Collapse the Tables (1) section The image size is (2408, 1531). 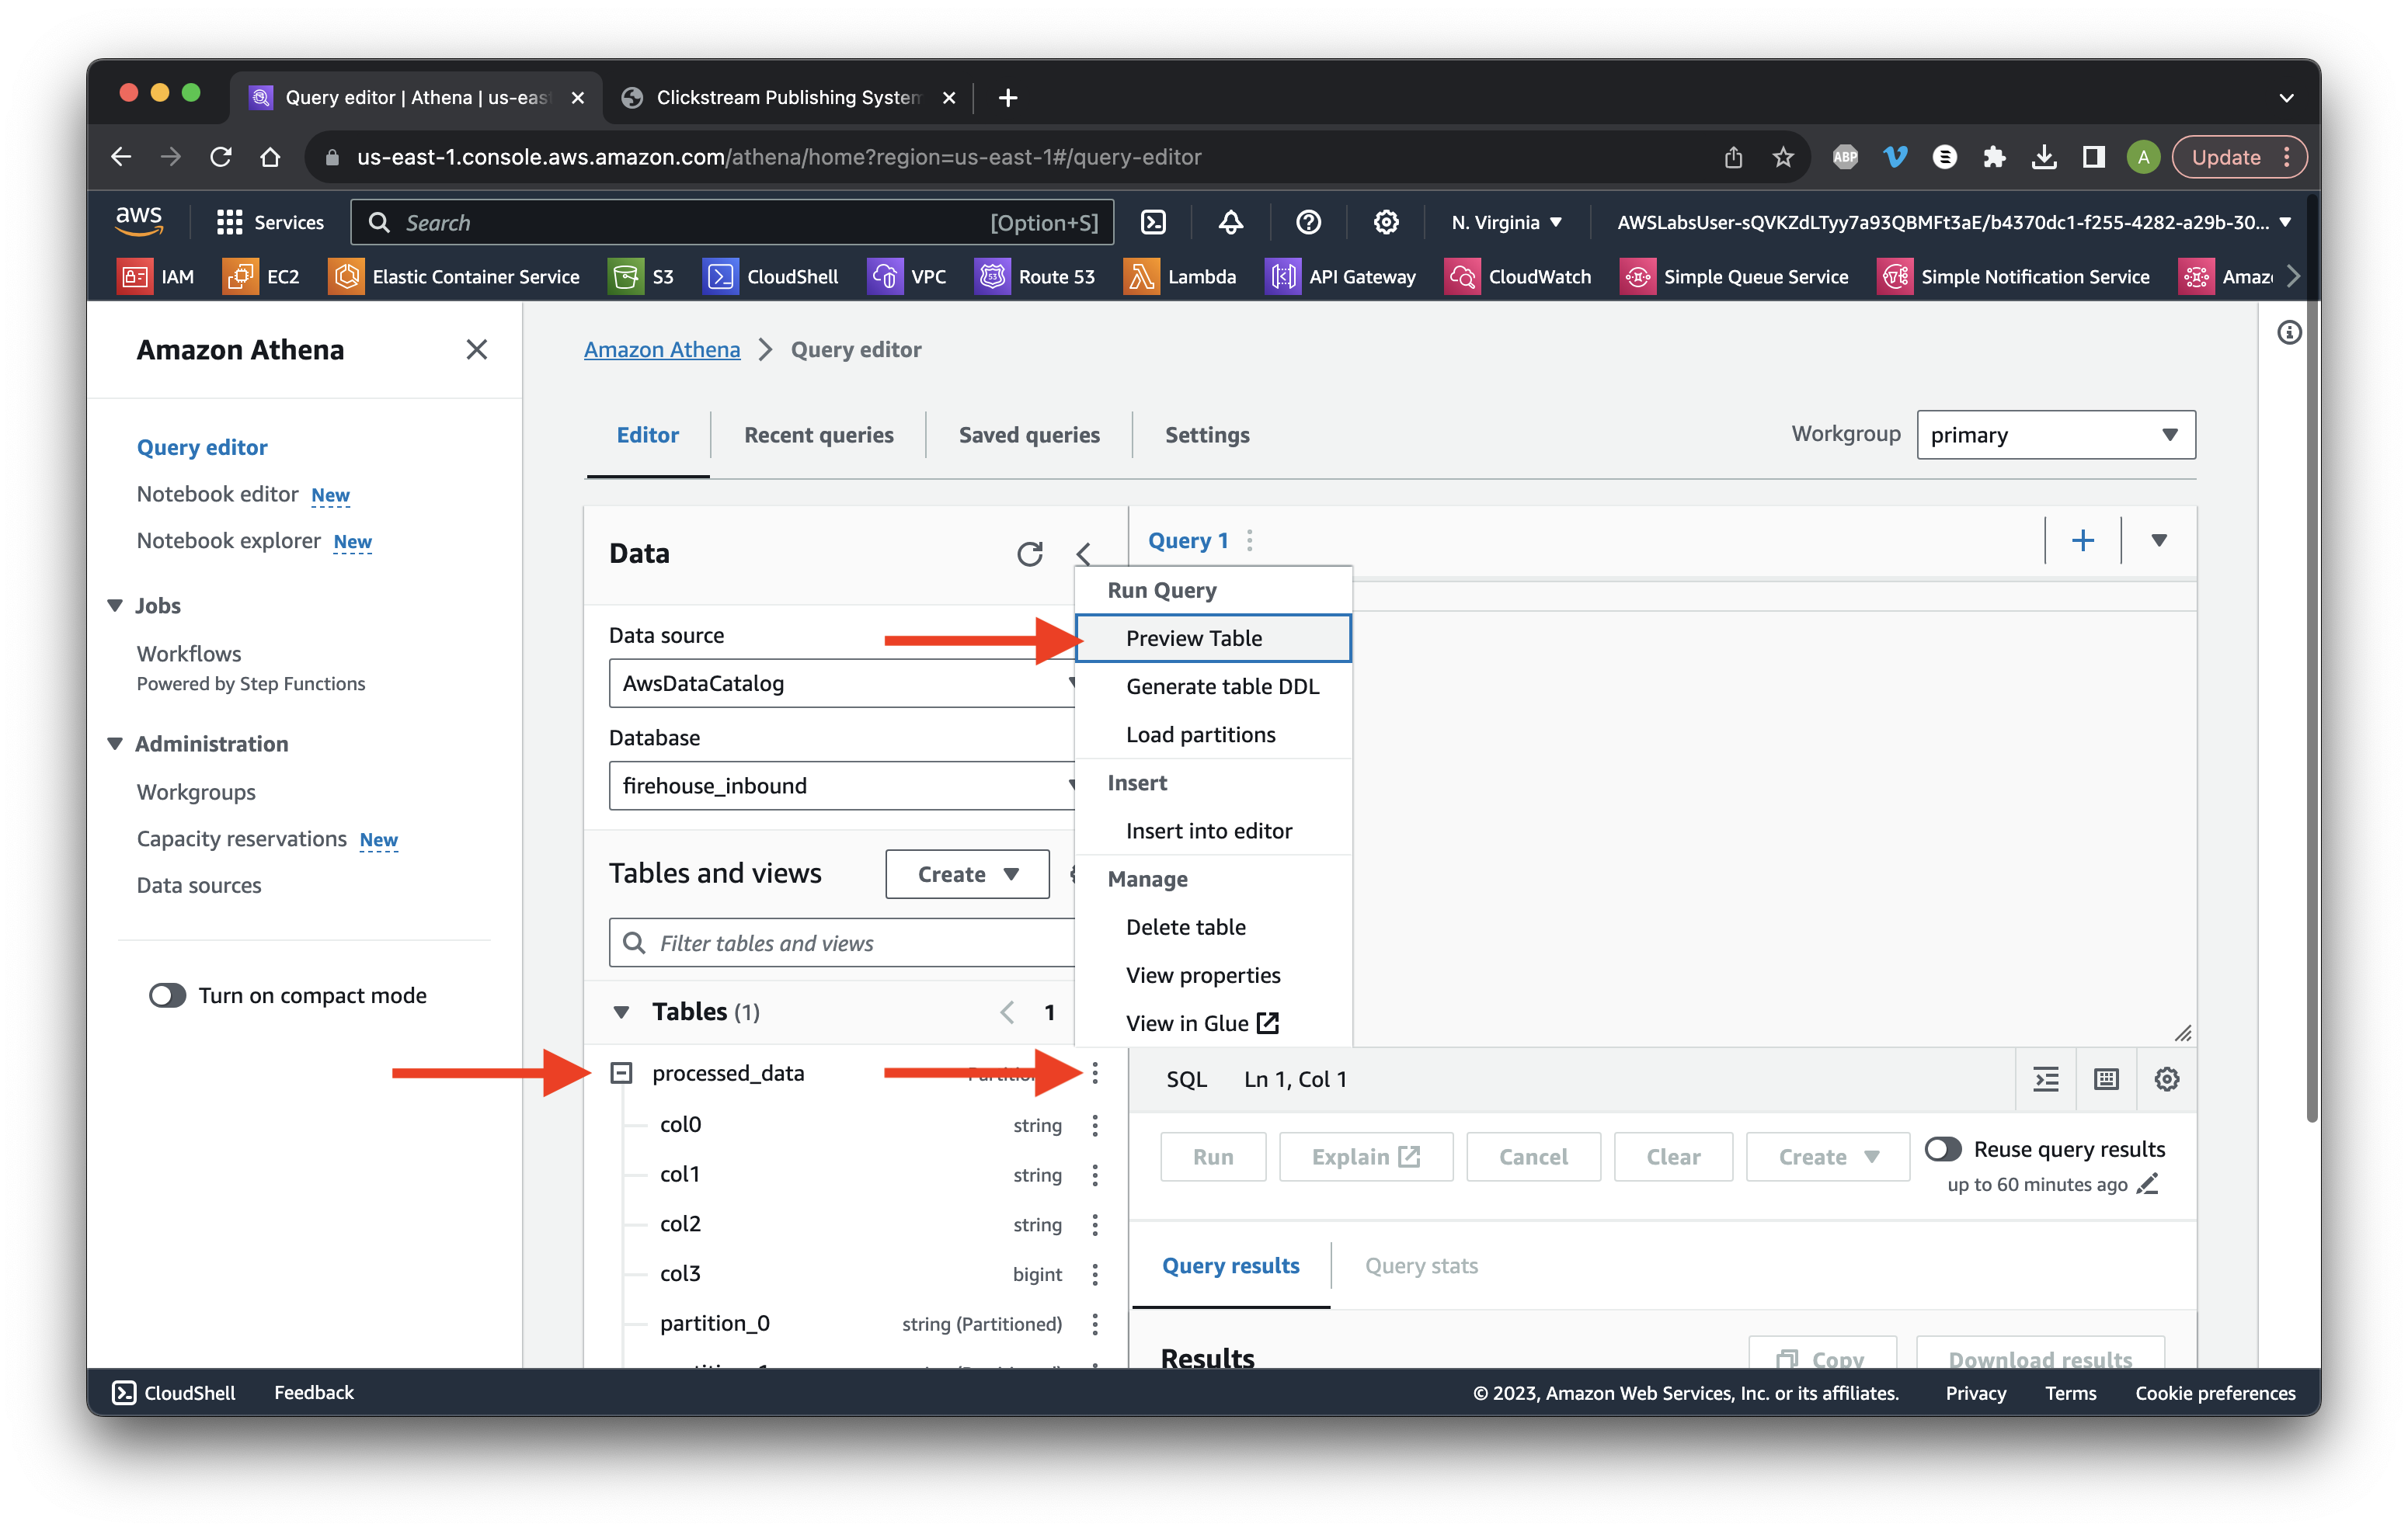(621, 1012)
